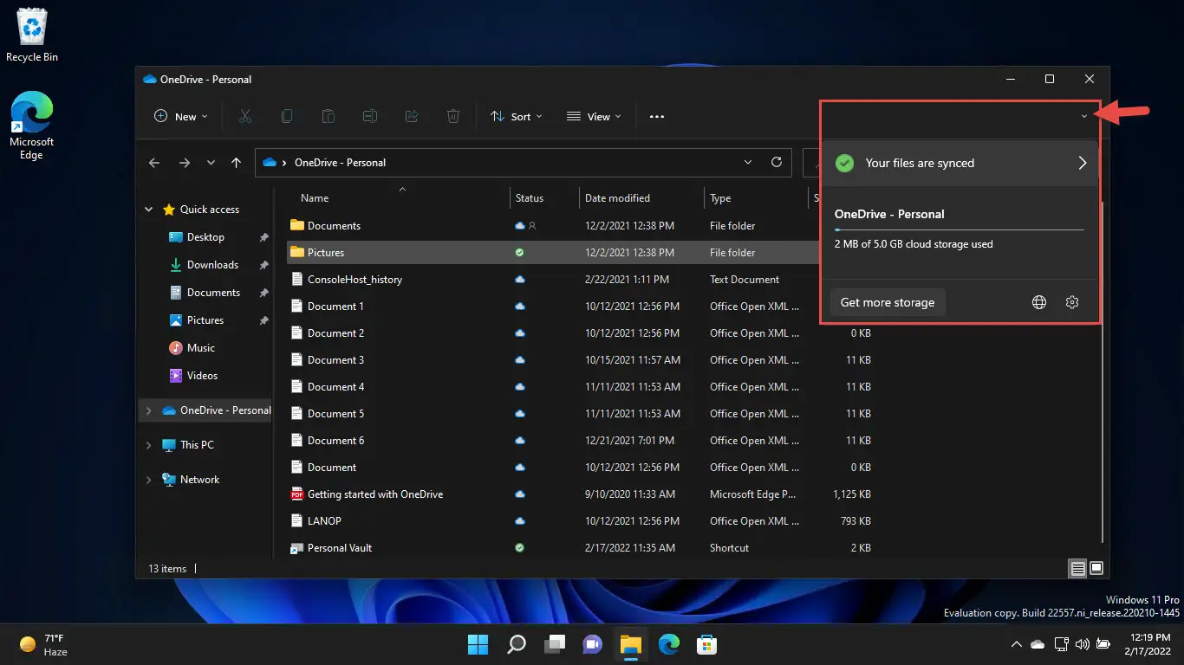The width and height of the screenshot is (1184, 665).
Task: Click the Get more storage button
Action: click(888, 302)
